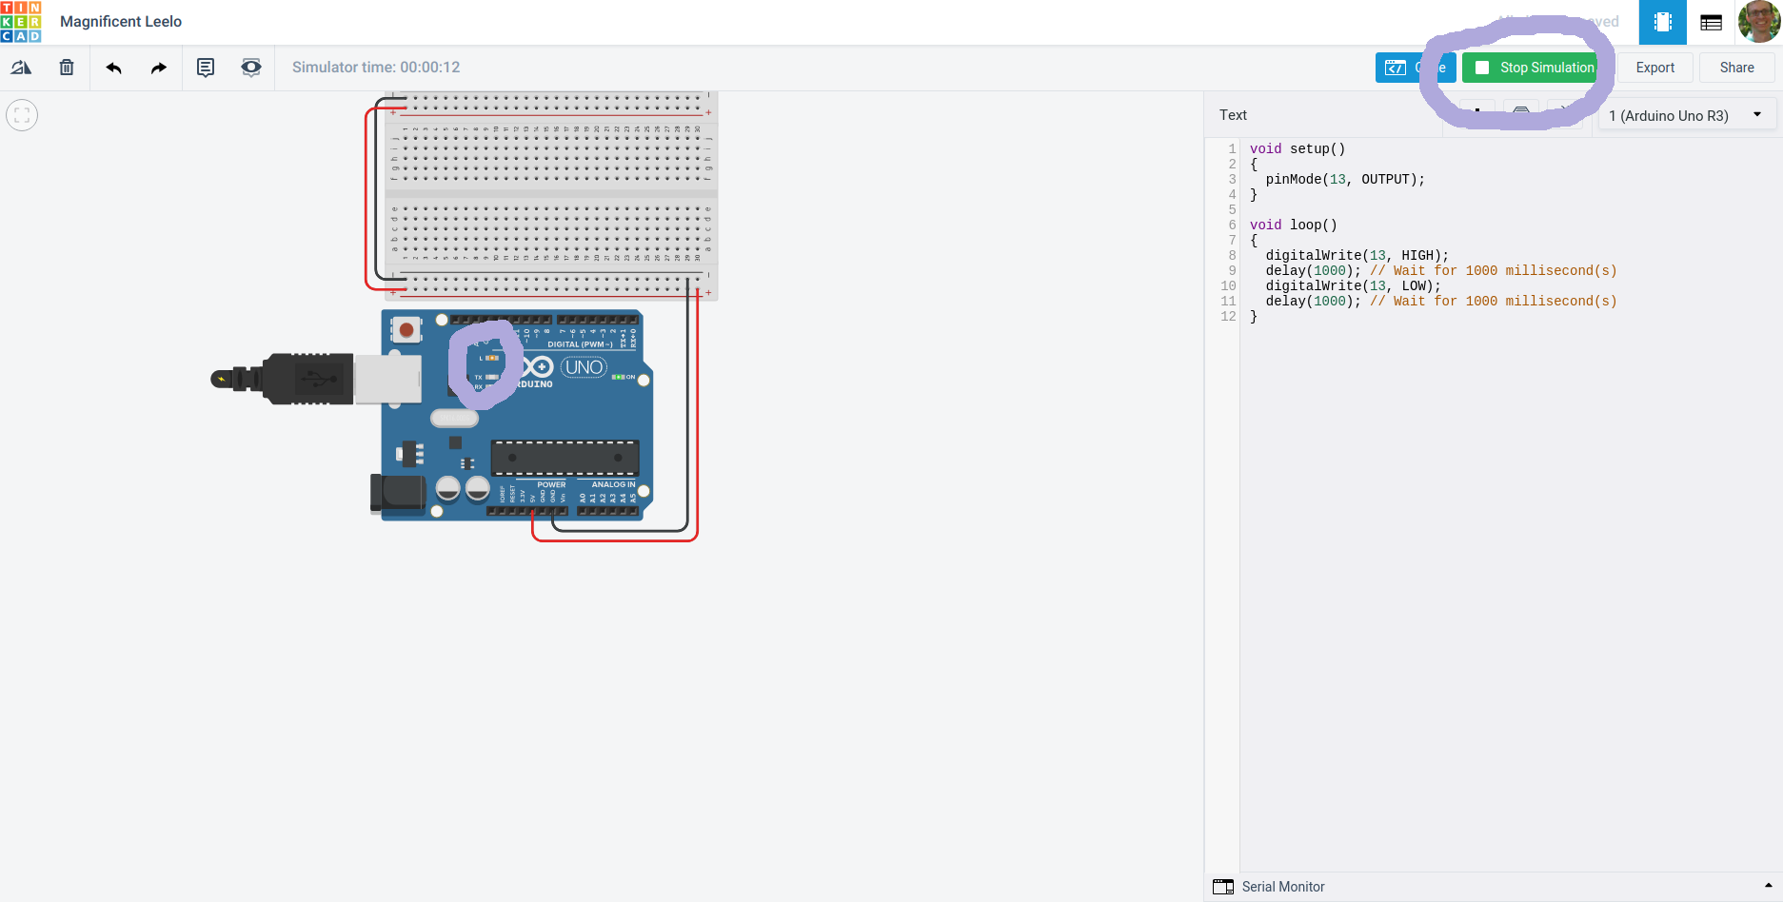Screen dimensions: 1783x902
Task: Toggle the Code editor button
Action: click(x=1415, y=68)
